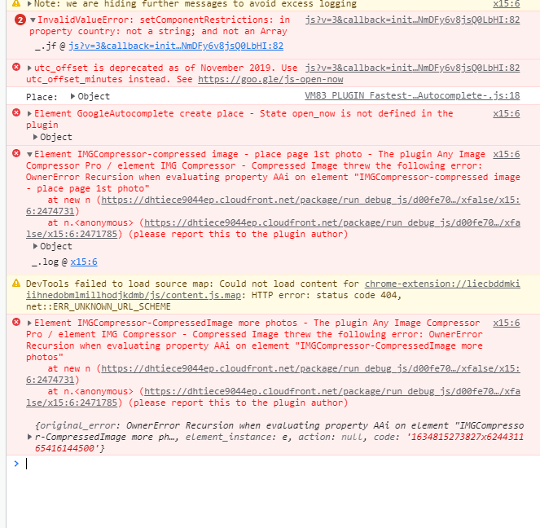Click the error code string '1634815273827x6244311...'

(279, 442)
